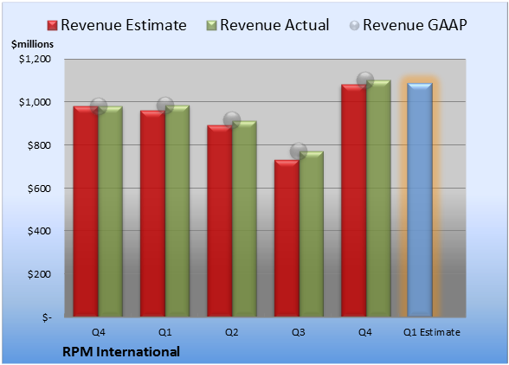The width and height of the screenshot is (509, 365).
Task: Click the green Revenue Actual legend swatch
Action: (211, 26)
